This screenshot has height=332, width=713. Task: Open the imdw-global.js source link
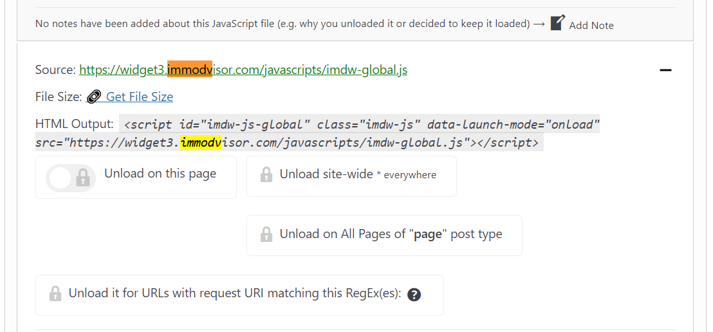pos(243,70)
